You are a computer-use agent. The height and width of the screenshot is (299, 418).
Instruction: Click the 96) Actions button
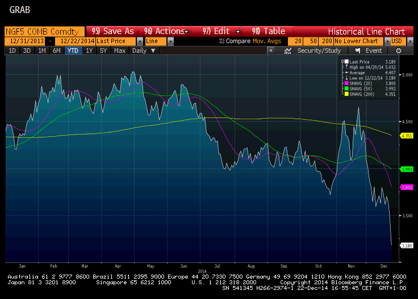[164, 31]
